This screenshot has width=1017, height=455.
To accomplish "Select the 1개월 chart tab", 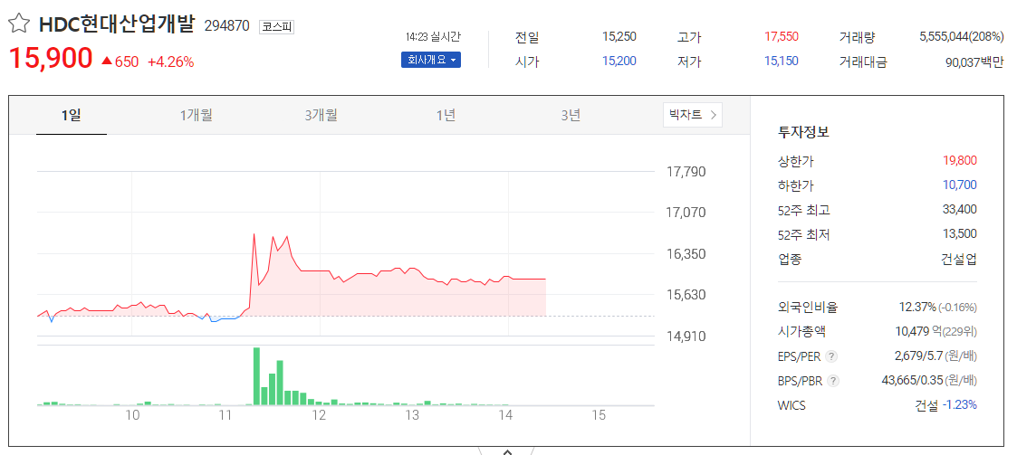I will (196, 115).
